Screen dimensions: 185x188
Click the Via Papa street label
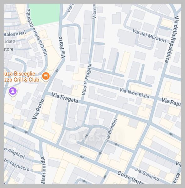[171, 102]
